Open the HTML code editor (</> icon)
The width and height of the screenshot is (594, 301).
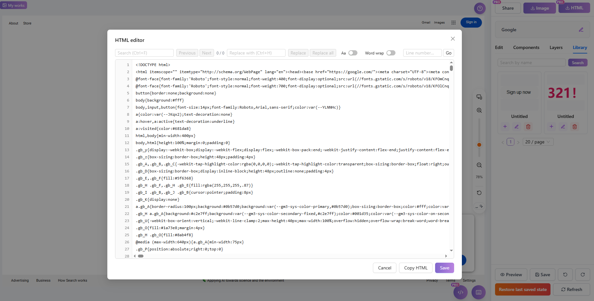coord(460,292)
